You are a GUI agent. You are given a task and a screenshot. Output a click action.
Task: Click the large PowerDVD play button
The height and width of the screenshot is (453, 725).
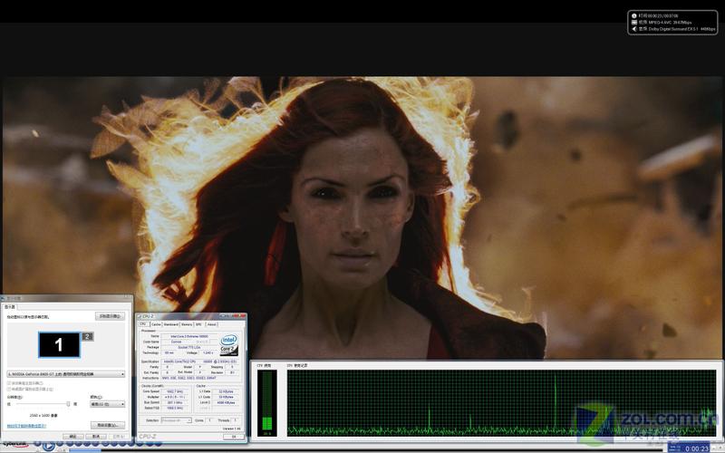click(49, 446)
